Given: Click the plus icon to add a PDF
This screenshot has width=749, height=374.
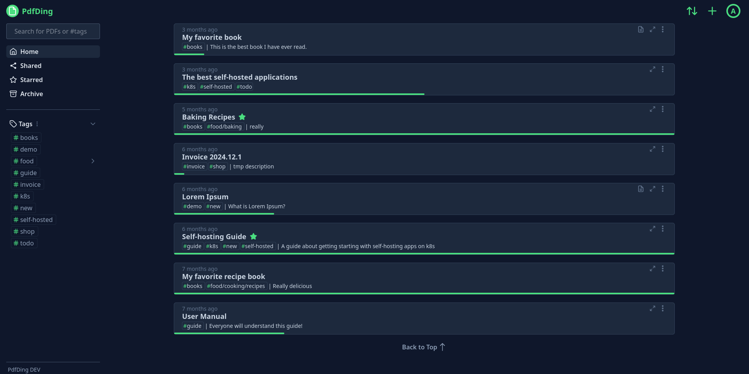Looking at the screenshot, I should coord(712,11).
